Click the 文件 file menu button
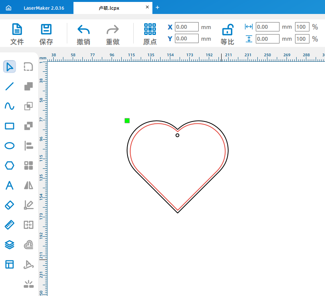The width and height of the screenshot is (325, 296). click(17, 34)
